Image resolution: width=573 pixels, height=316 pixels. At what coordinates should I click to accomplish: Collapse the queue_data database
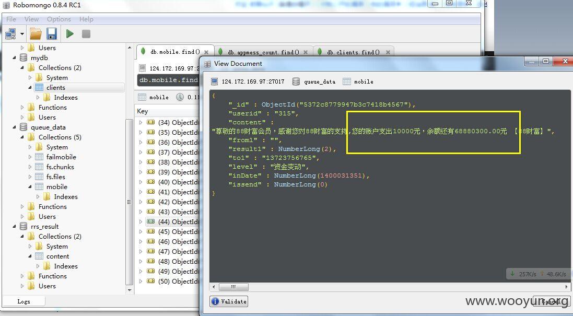coord(14,127)
